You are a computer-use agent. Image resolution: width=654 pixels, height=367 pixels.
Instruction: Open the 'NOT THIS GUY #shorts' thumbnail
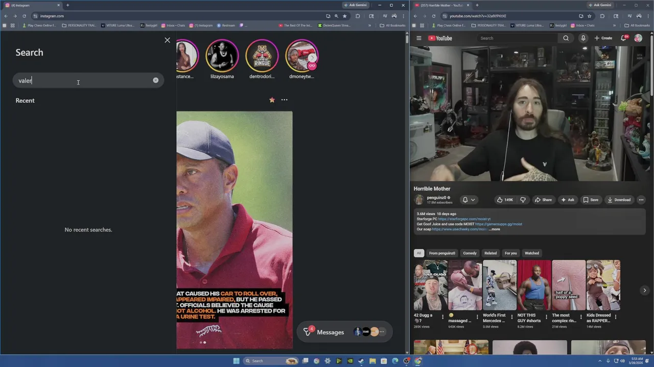tap(534, 285)
